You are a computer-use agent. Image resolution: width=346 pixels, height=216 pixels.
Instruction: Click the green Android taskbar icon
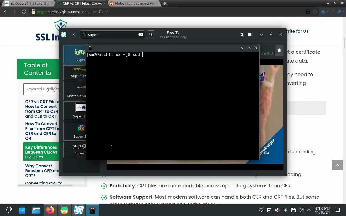tap(64, 210)
